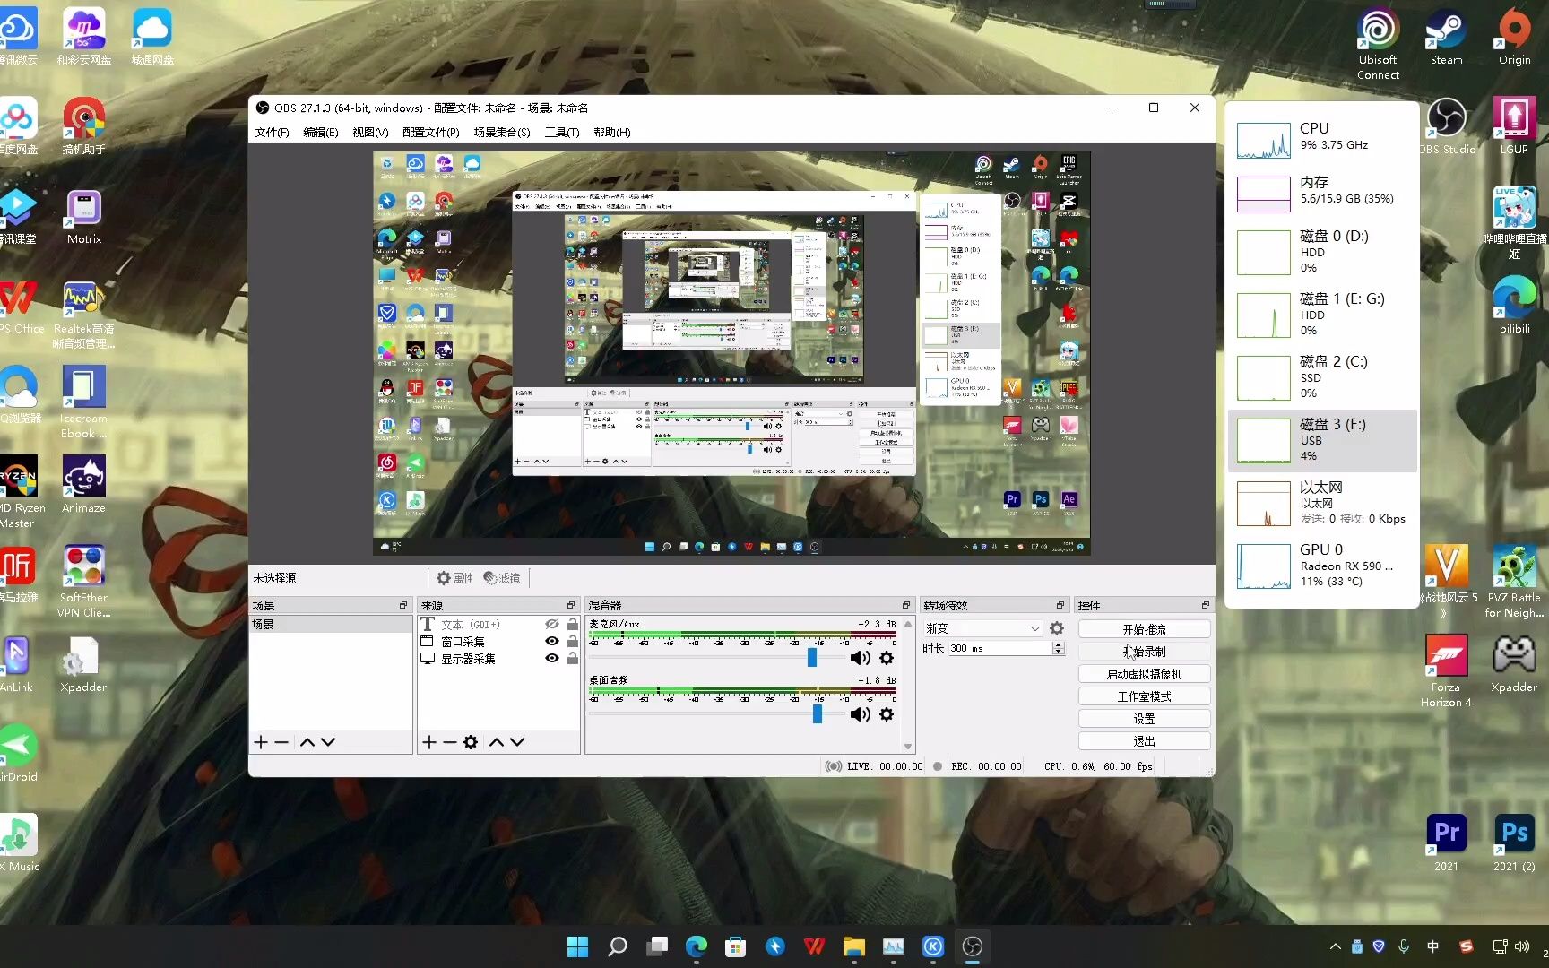Viewport: 1549px width, 968px height.
Task: Move source up in Sources panel
Action: click(496, 742)
